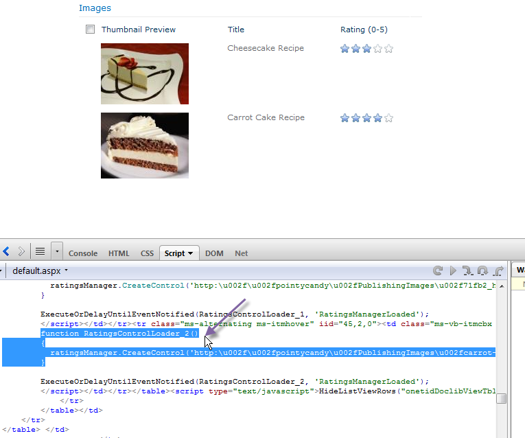This screenshot has width=525, height=438.
Task: Toggle the select-all checkbox beside Thumbnail Preview
Action: [90, 29]
